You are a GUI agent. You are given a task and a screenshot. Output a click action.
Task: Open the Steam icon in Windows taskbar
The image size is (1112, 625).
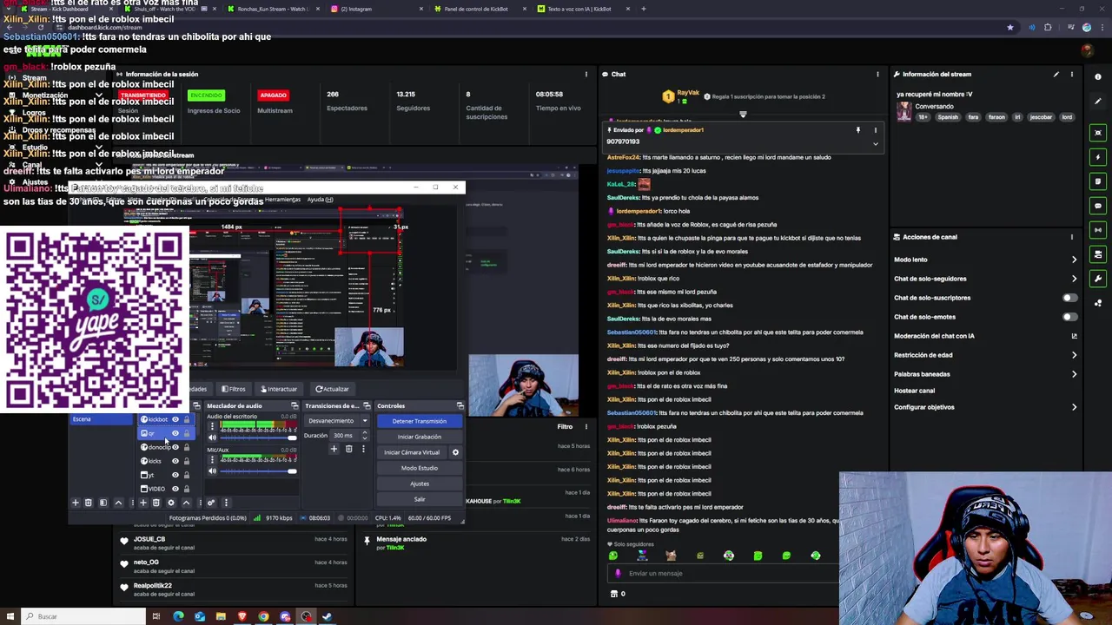pos(327,616)
